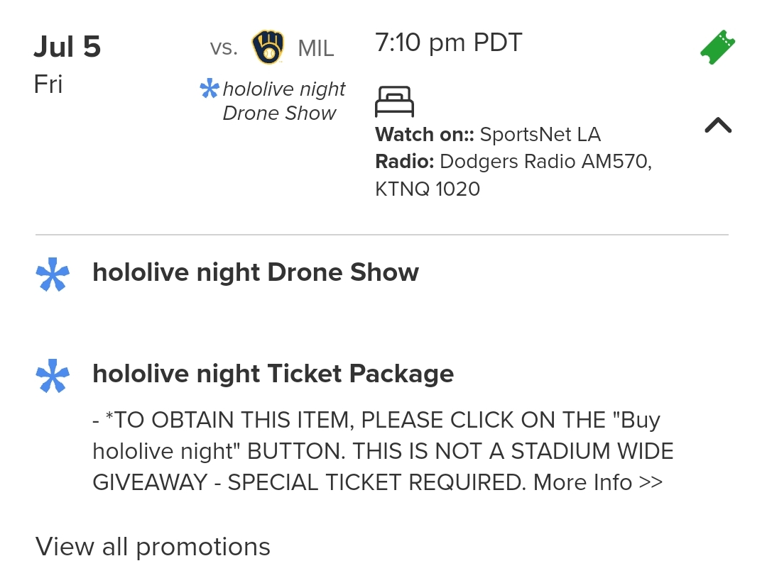Click the green ticket icon
This screenshot has width=767, height=578.
pyautogui.click(x=717, y=48)
